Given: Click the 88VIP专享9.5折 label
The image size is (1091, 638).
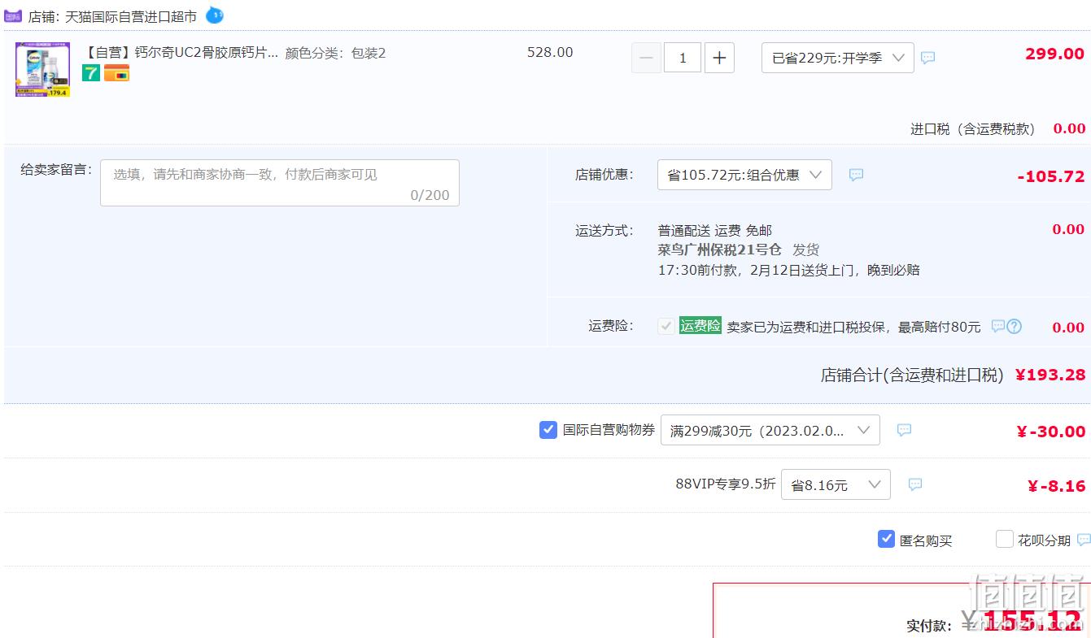Looking at the screenshot, I should [x=726, y=484].
